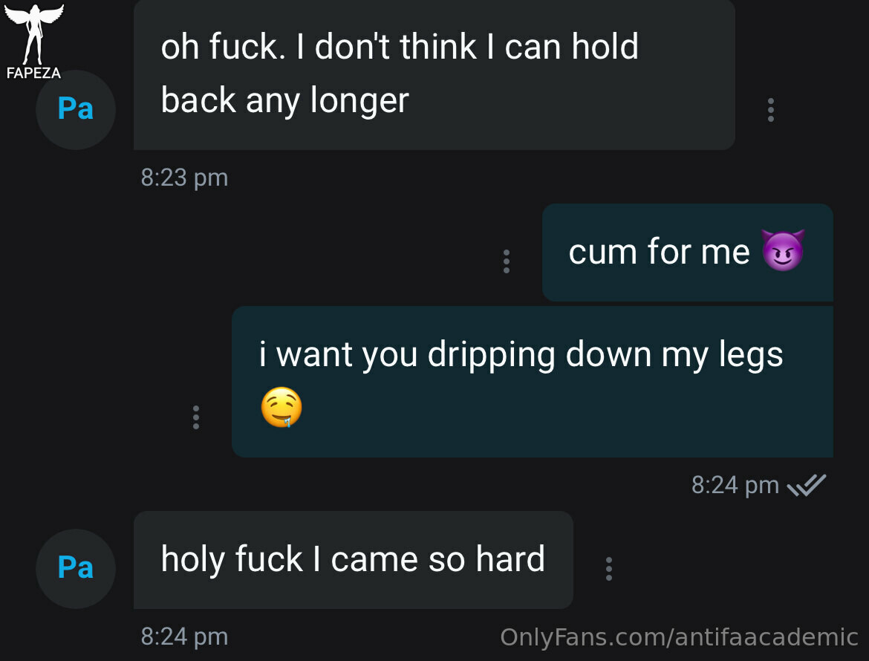The image size is (869, 661).
Task: Open the three-dot menu beside the 8:23 pm message
Action: click(770, 110)
